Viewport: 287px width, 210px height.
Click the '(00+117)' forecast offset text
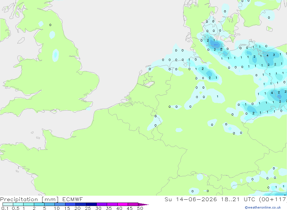(x=273, y=199)
